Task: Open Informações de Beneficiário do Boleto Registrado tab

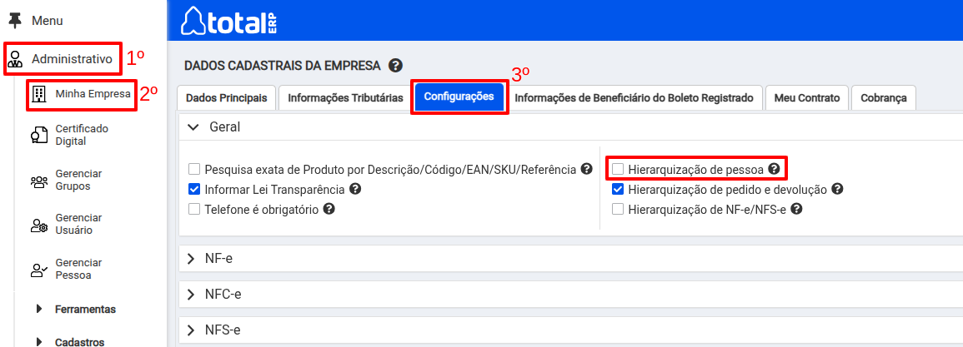Action: [x=634, y=98]
